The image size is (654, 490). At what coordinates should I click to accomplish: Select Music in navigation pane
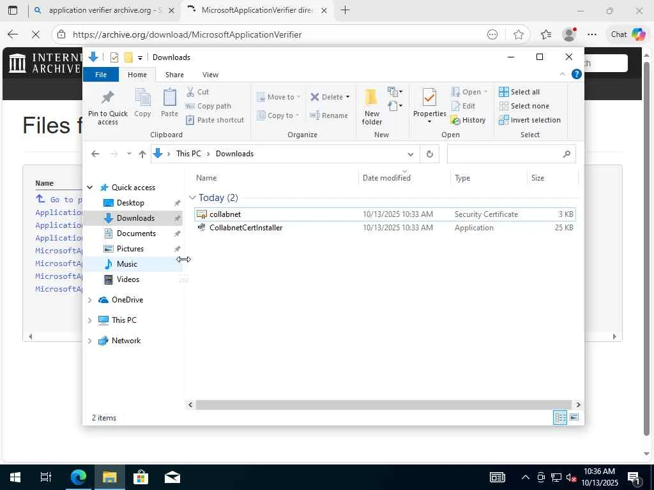(x=127, y=264)
